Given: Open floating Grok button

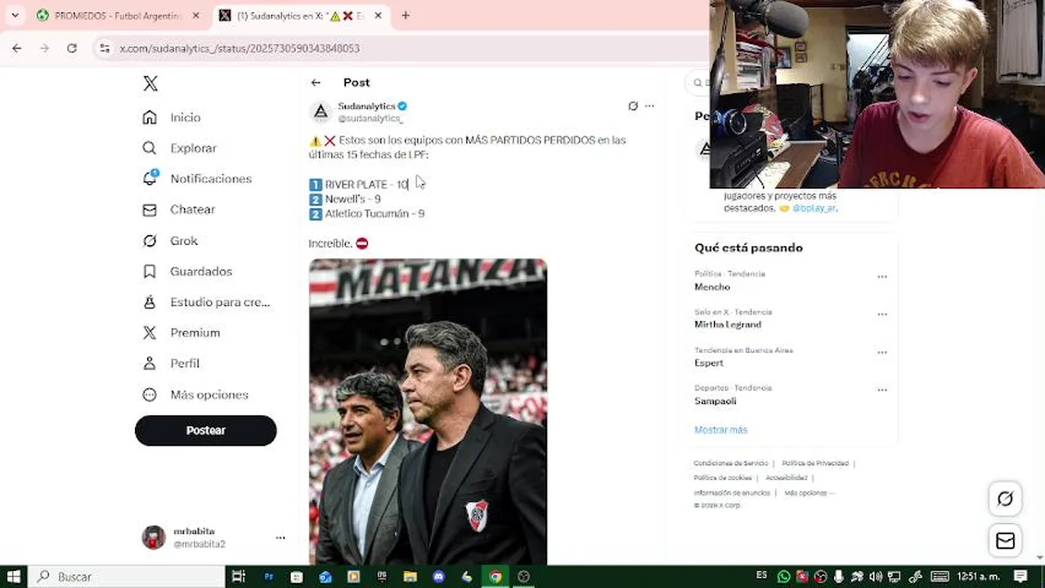Looking at the screenshot, I should coord(1005,499).
